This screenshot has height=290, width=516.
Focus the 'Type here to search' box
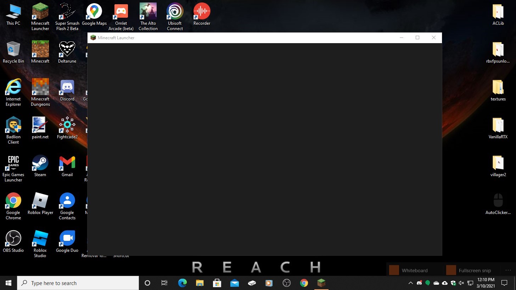(78, 283)
